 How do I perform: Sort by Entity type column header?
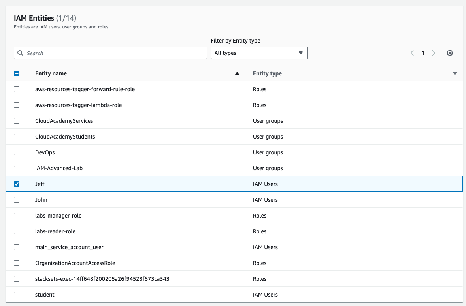pos(267,73)
